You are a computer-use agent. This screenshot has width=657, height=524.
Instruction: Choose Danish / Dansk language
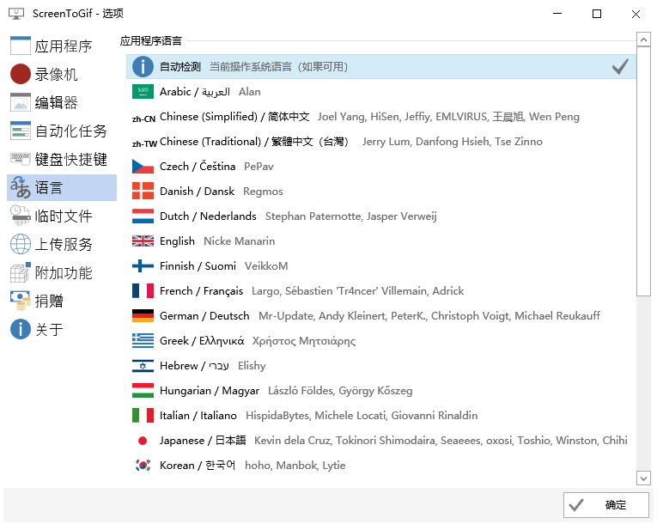tap(380, 192)
